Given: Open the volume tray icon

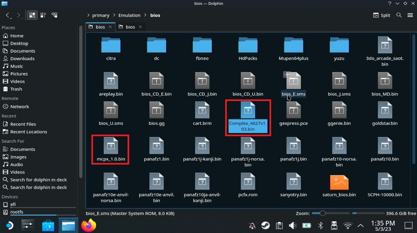Looking at the screenshot, I should click(293, 225).
